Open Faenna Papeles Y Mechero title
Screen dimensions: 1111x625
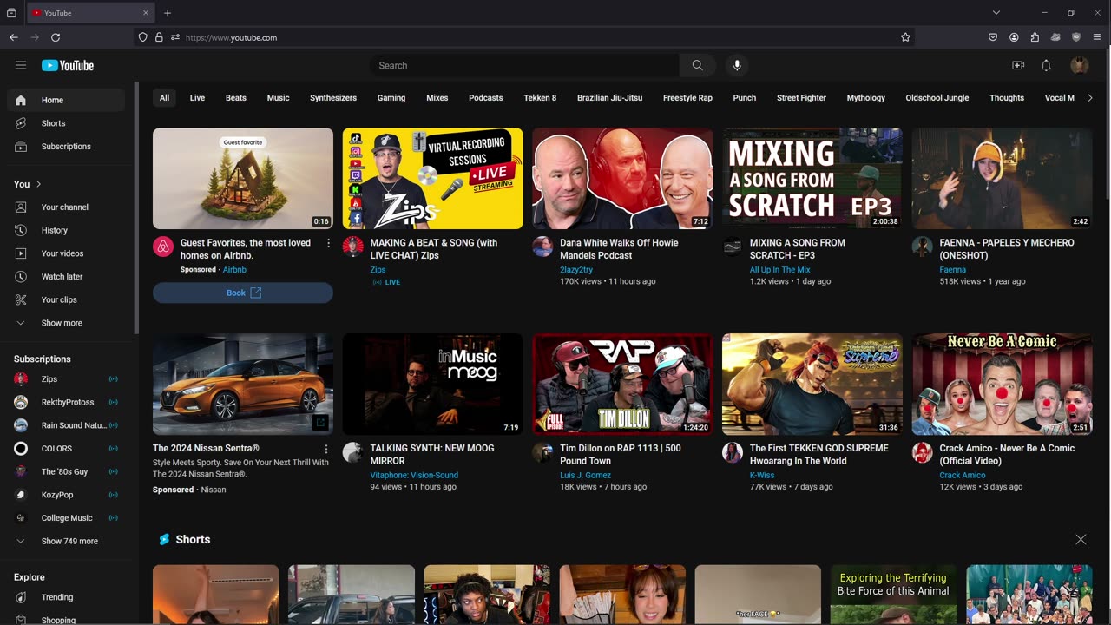(x=1007, y=249)
